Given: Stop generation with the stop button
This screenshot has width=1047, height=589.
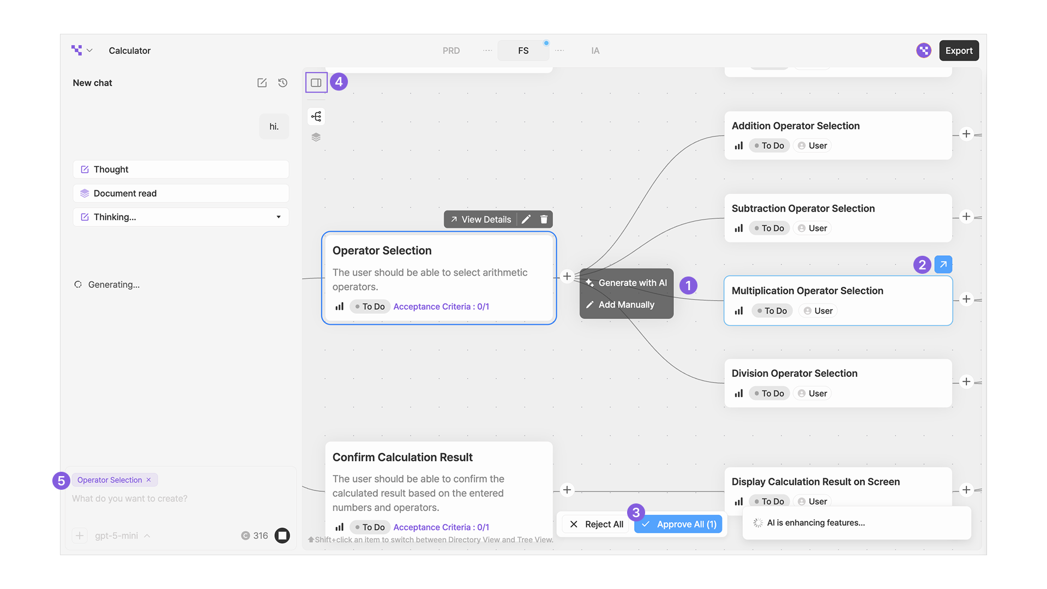Looking at the screenshot, I should pos(282,536).
